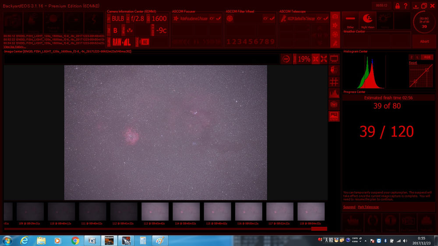Click the histogram curve editor
The width and height of the screenshot is (438, 246).
click(x=421, y=76)
